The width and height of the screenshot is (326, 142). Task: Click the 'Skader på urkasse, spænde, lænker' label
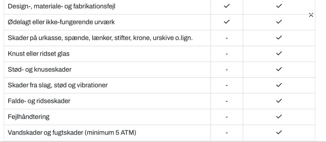[100, 38]
